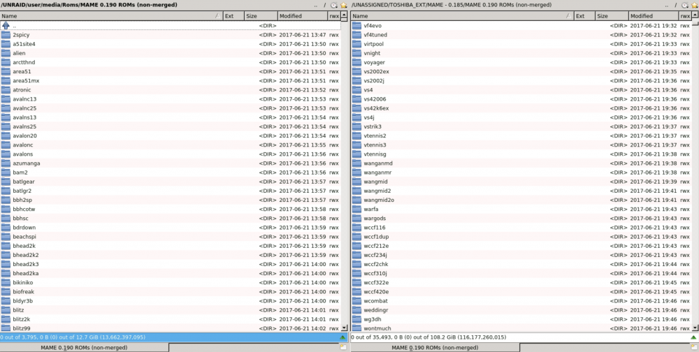This screenshot has width=699, height=352.
Task: Go up one directory in left panel
Action: click(x=316, y=6)
